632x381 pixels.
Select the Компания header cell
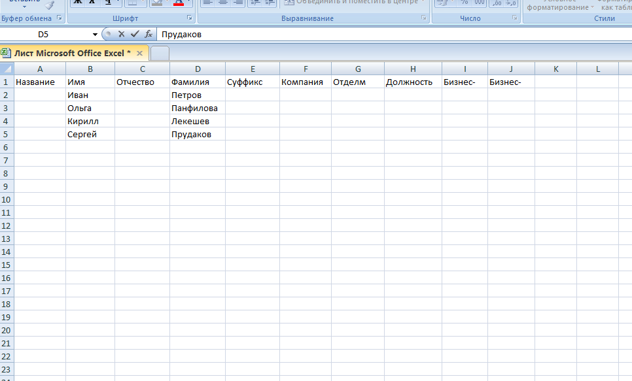(x=306, y=82)
